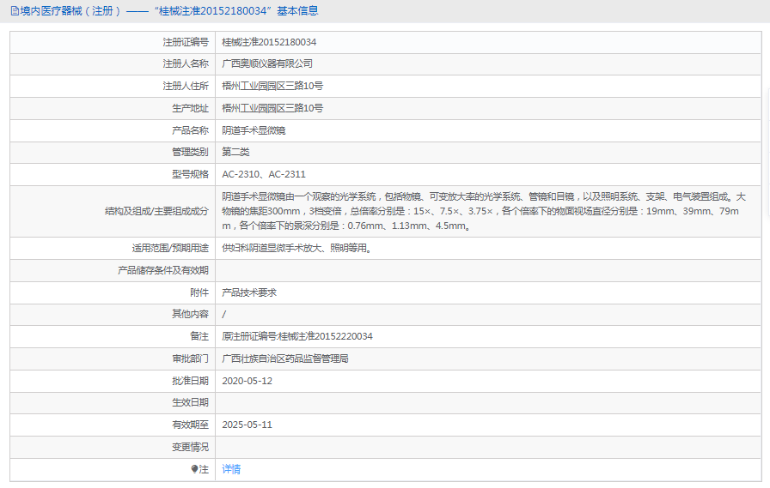Open the 详情 link
This screenshot has width=770, height=488.
[231, 469]
